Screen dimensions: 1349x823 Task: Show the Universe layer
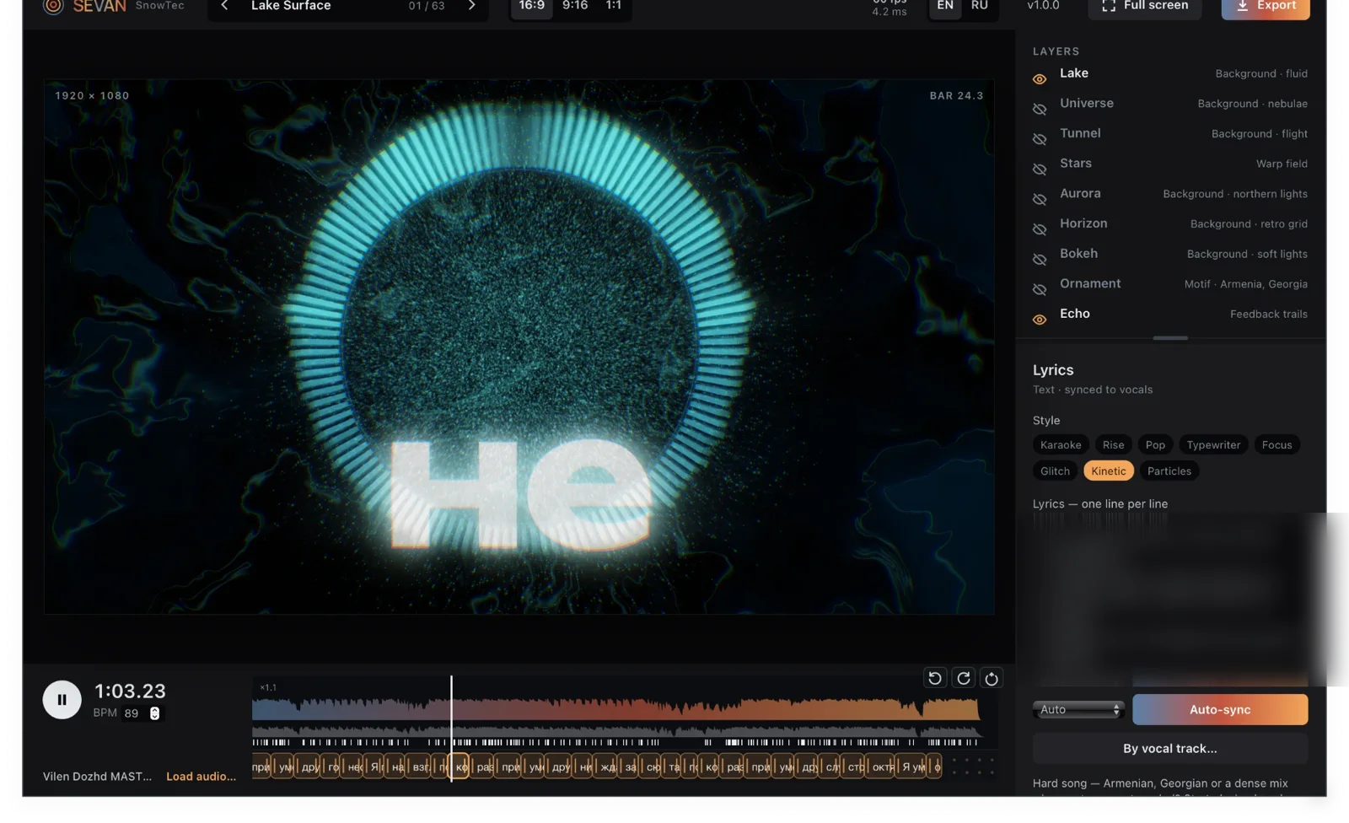coord(1040,110)
